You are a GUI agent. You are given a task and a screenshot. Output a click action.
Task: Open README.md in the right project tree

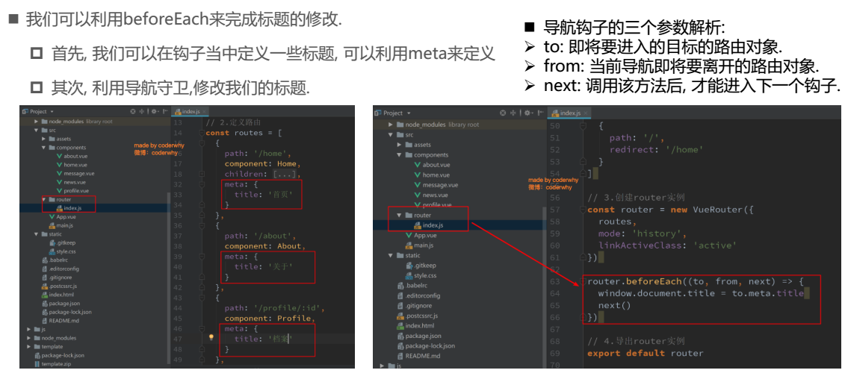click(x=422, y=356)
